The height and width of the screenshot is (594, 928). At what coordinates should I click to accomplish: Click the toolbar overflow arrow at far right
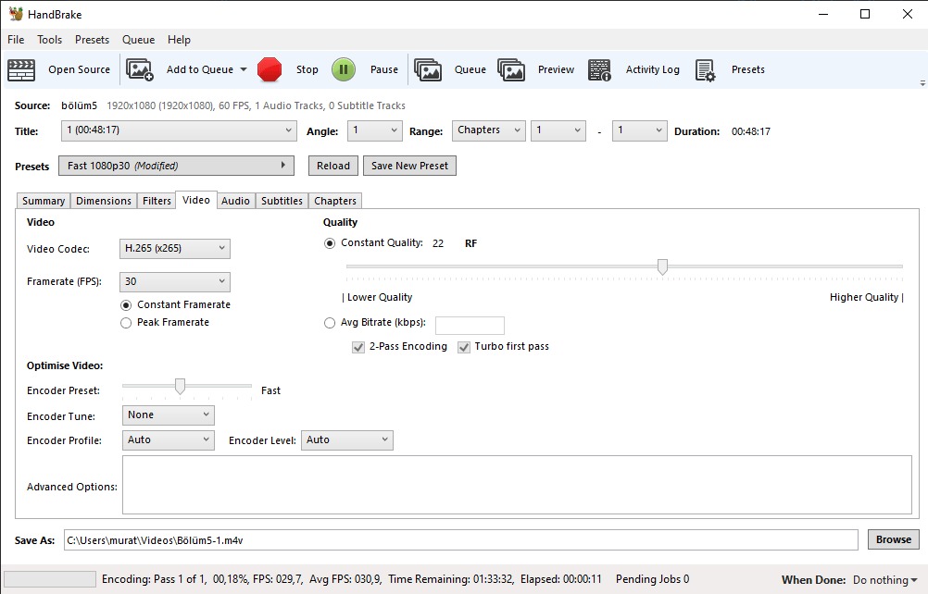coord(922,83)
